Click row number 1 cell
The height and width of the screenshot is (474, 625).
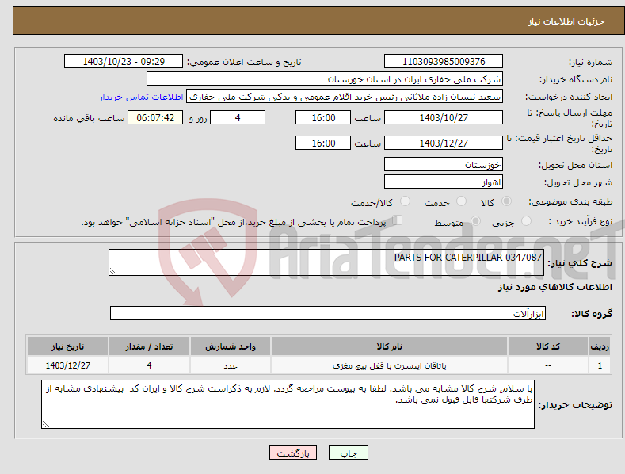[600, 365]
